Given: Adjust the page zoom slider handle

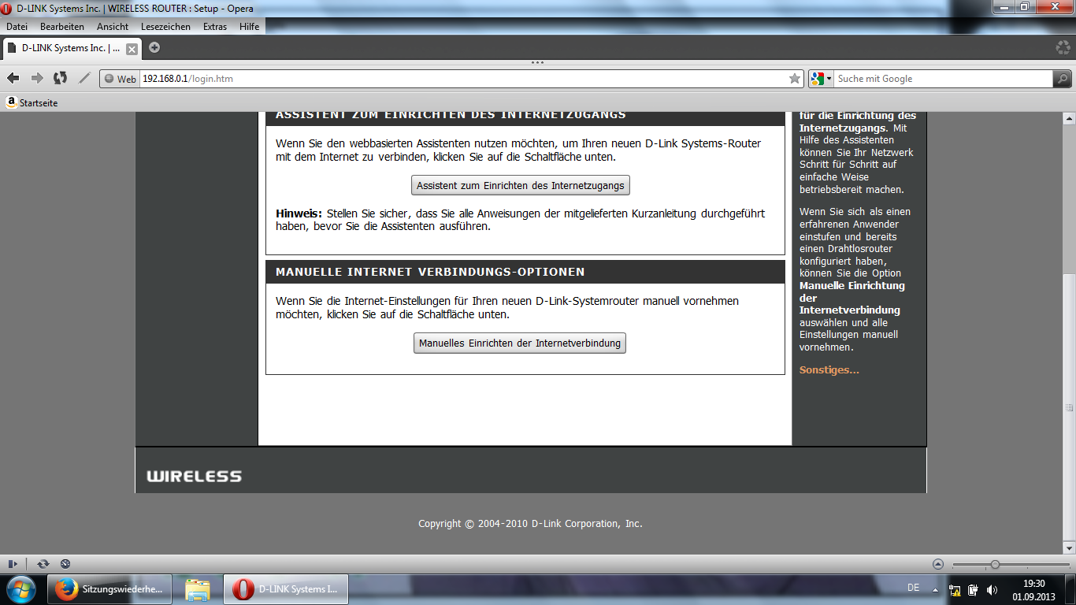Looking at the screenshot, I should pos(995,564).
